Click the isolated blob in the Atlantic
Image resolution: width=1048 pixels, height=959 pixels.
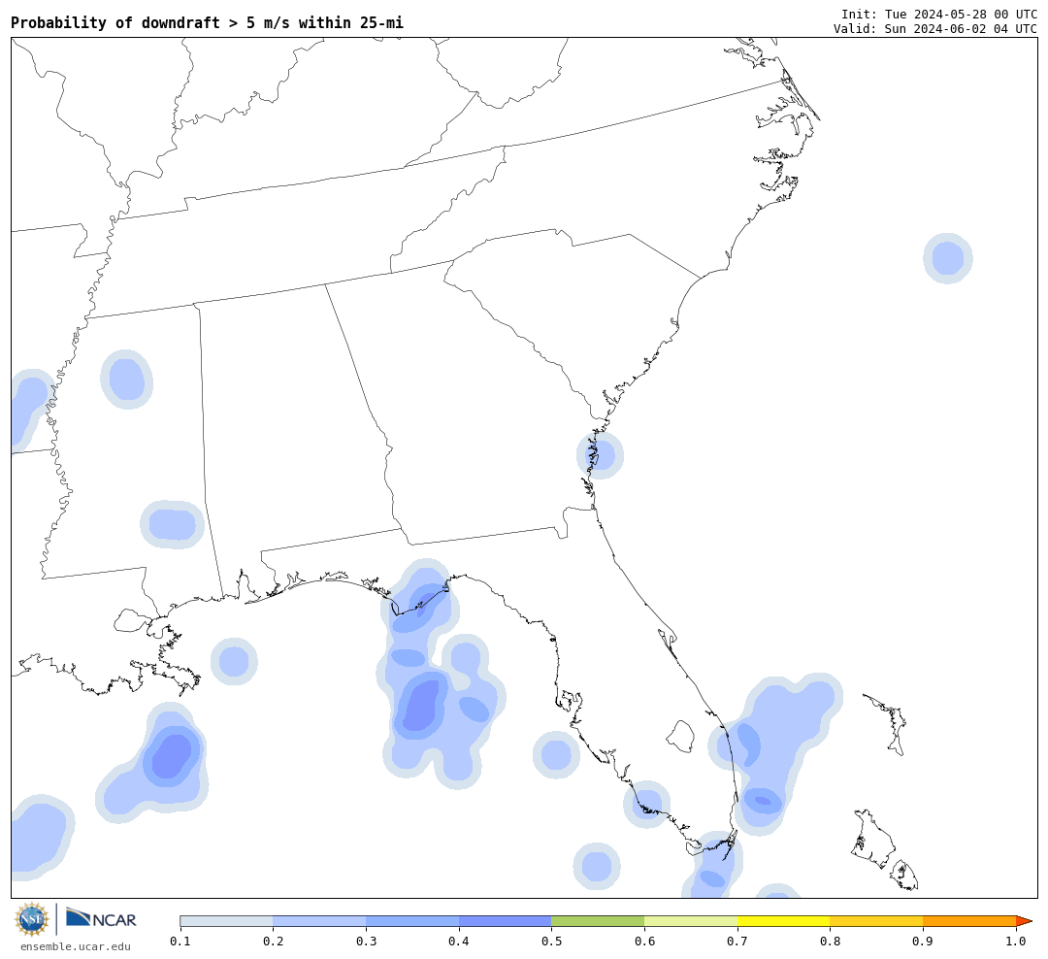(x=948, y=258)
